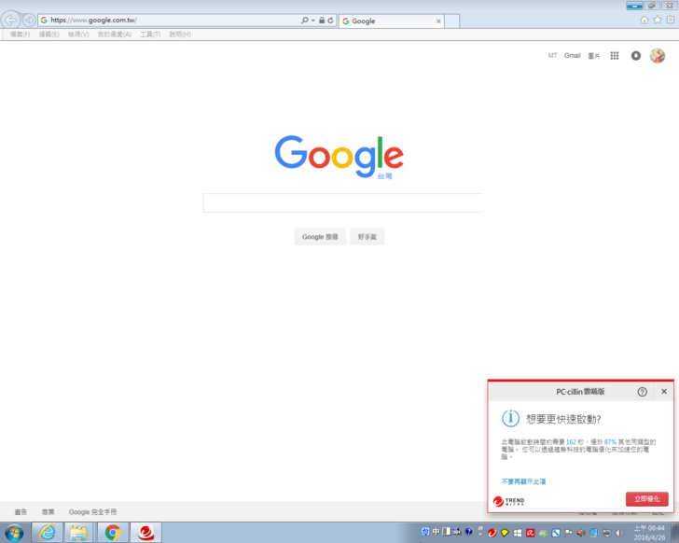Click the browser Forward arrow button
This screenshot has height=543, width=679.
coord(29,20)
